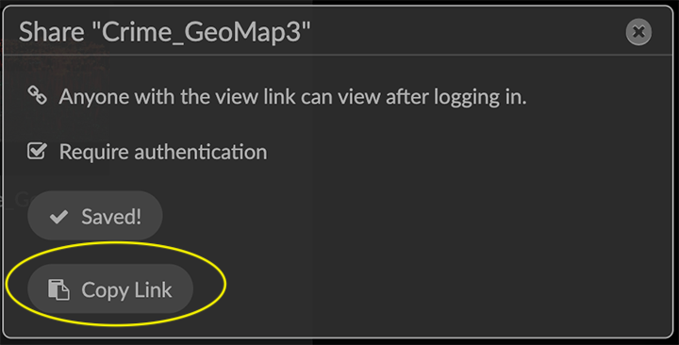Click the "after logging in" portion of the message
Viewport: 679px width, 345px height.
point(455,97)
